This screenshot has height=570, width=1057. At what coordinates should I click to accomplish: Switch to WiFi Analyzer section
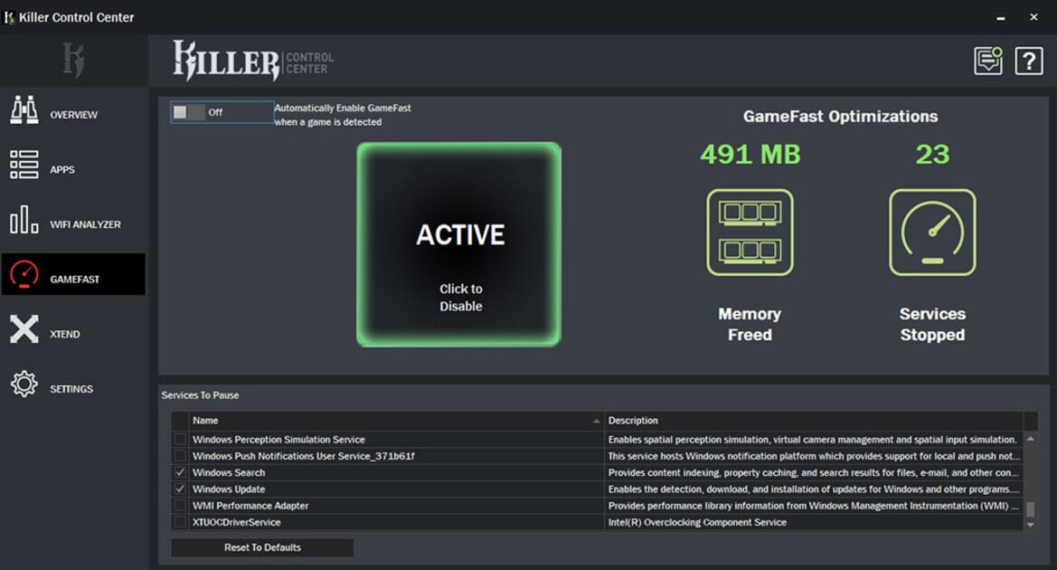coord(85,224)
